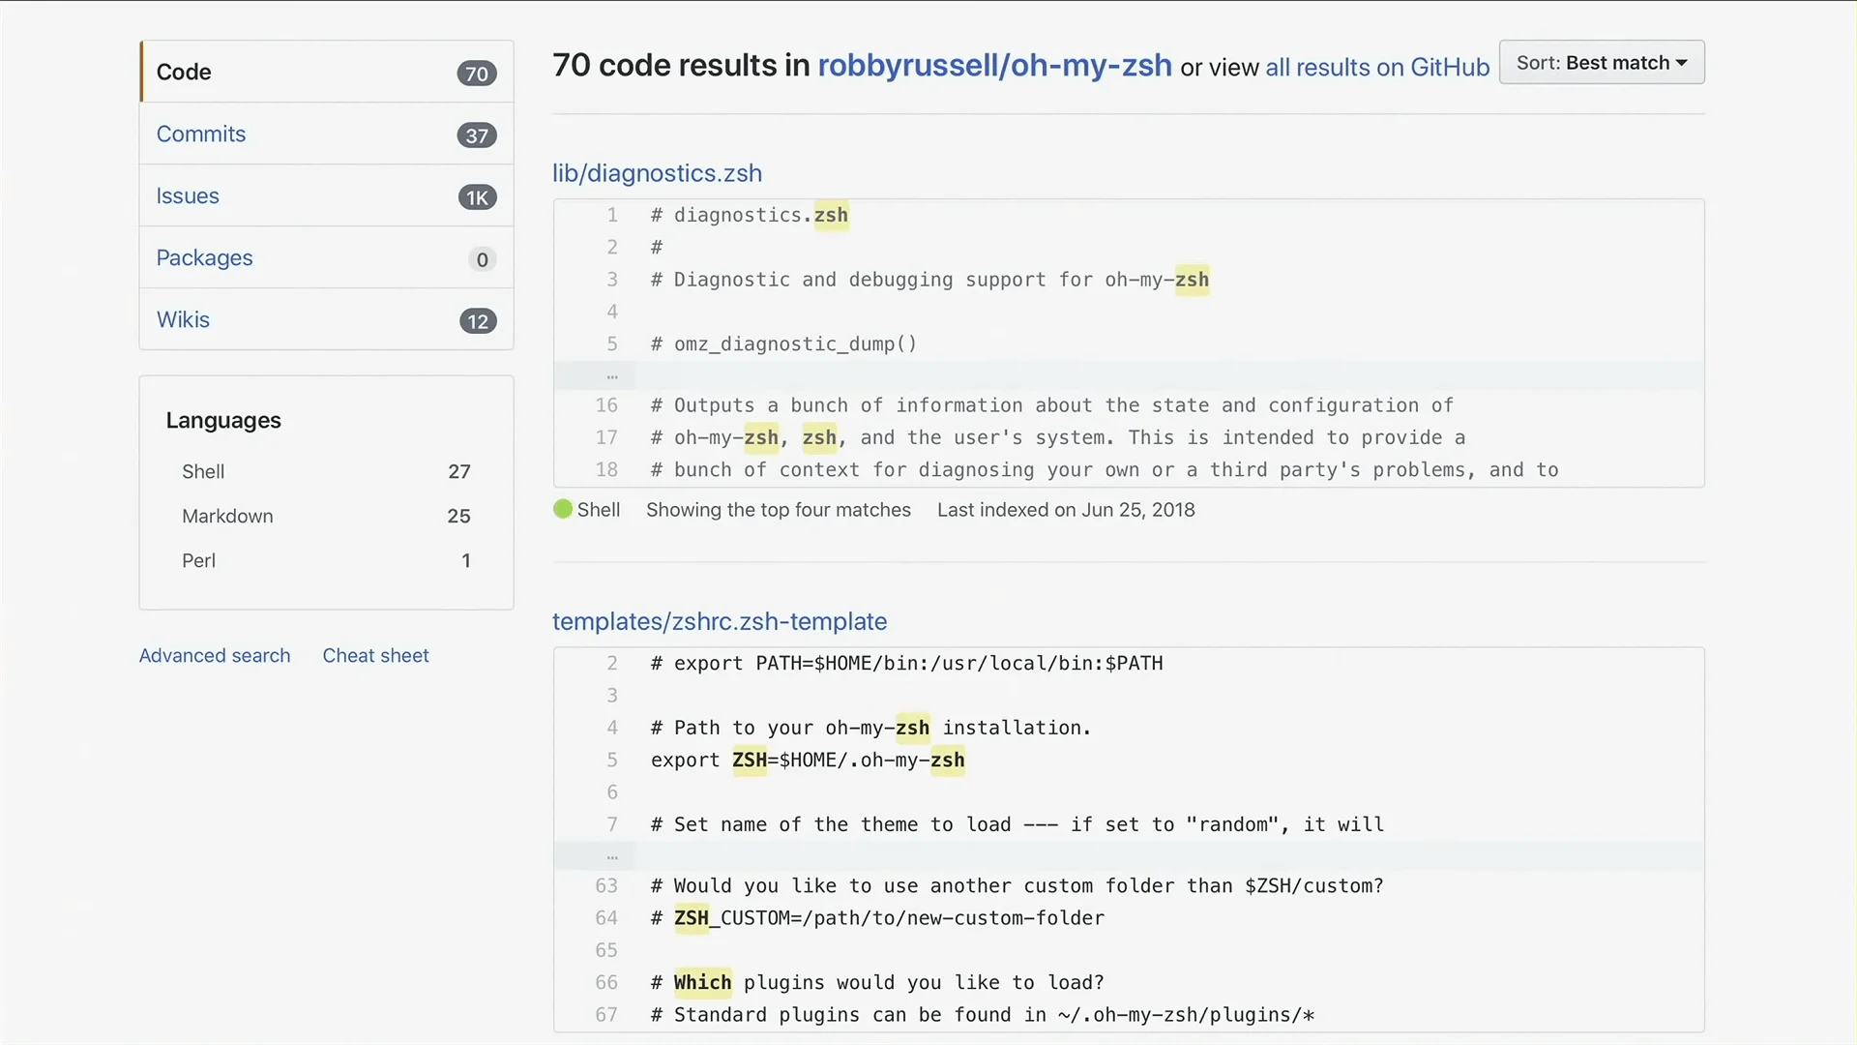Image resolution: width=1857 pixels, height=1045 pixels.
Task: Click the Issues count badge 1K
Action: point(477,196)
